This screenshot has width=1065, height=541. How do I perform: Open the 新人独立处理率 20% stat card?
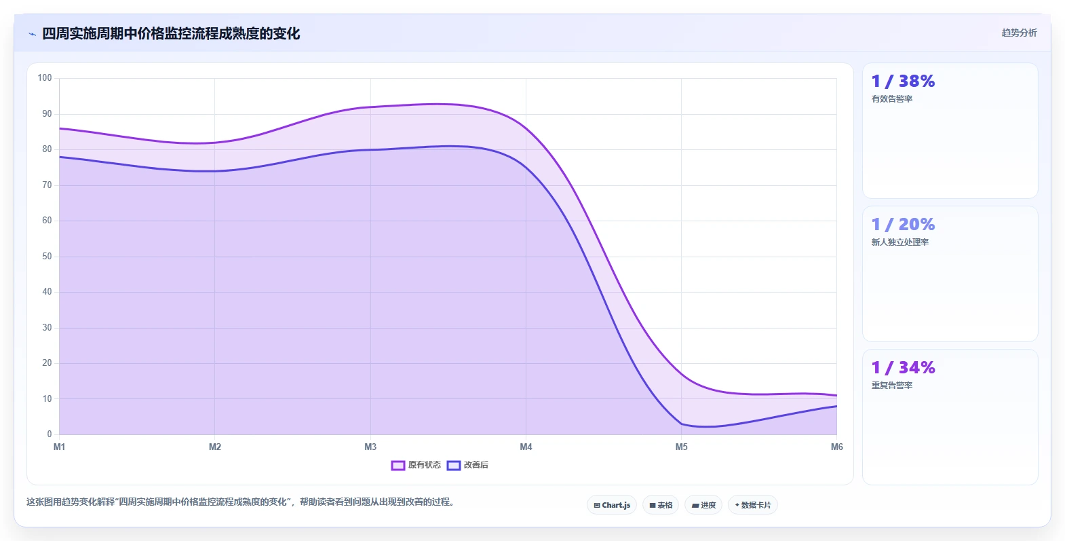tap(950, 274)
